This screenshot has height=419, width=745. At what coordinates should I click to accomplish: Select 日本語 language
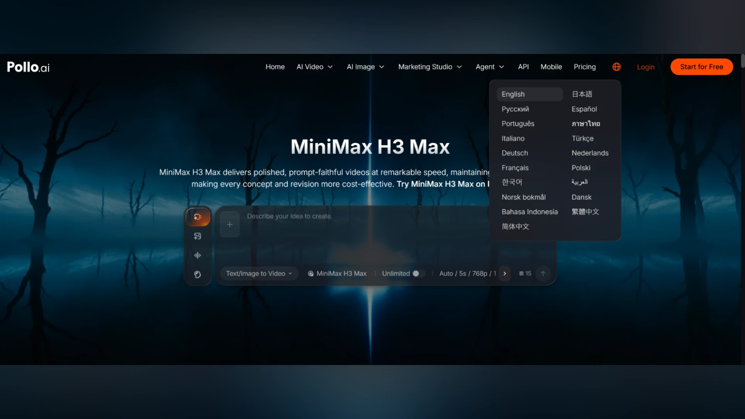(x=582, y=94)
